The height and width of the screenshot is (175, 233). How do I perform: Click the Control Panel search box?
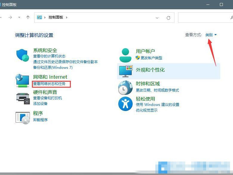point(205,17)
